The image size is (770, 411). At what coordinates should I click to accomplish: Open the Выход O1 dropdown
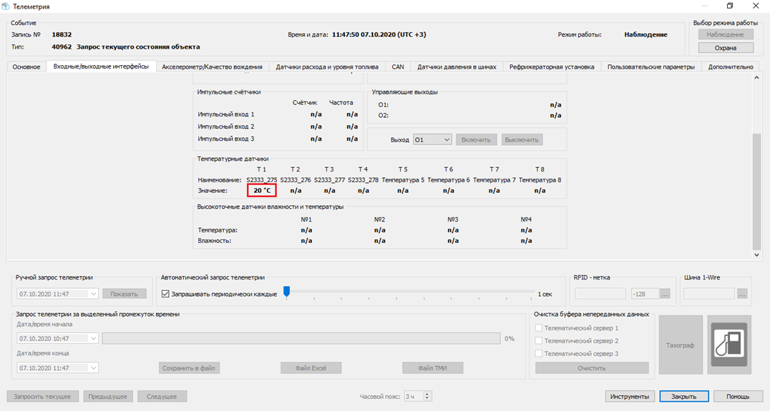pos(447,139)
